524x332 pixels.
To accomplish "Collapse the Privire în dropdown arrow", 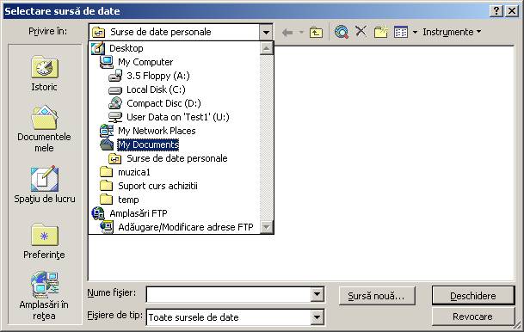I will [x=266, y=33].
